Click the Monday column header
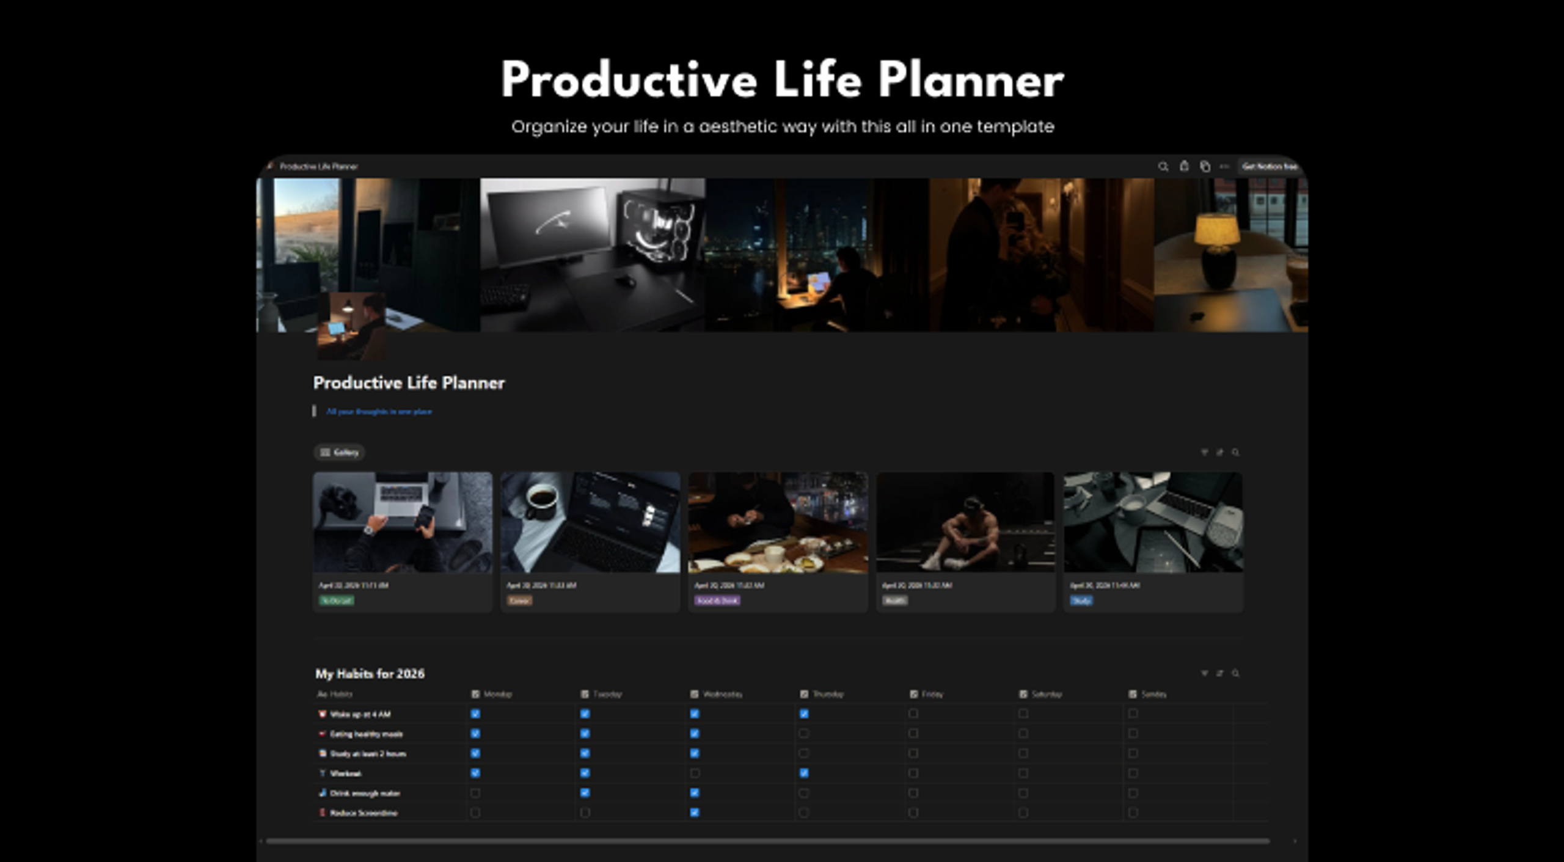This screenshot has height=862, width=1564. pyautogui.click(x=492, y=694)
